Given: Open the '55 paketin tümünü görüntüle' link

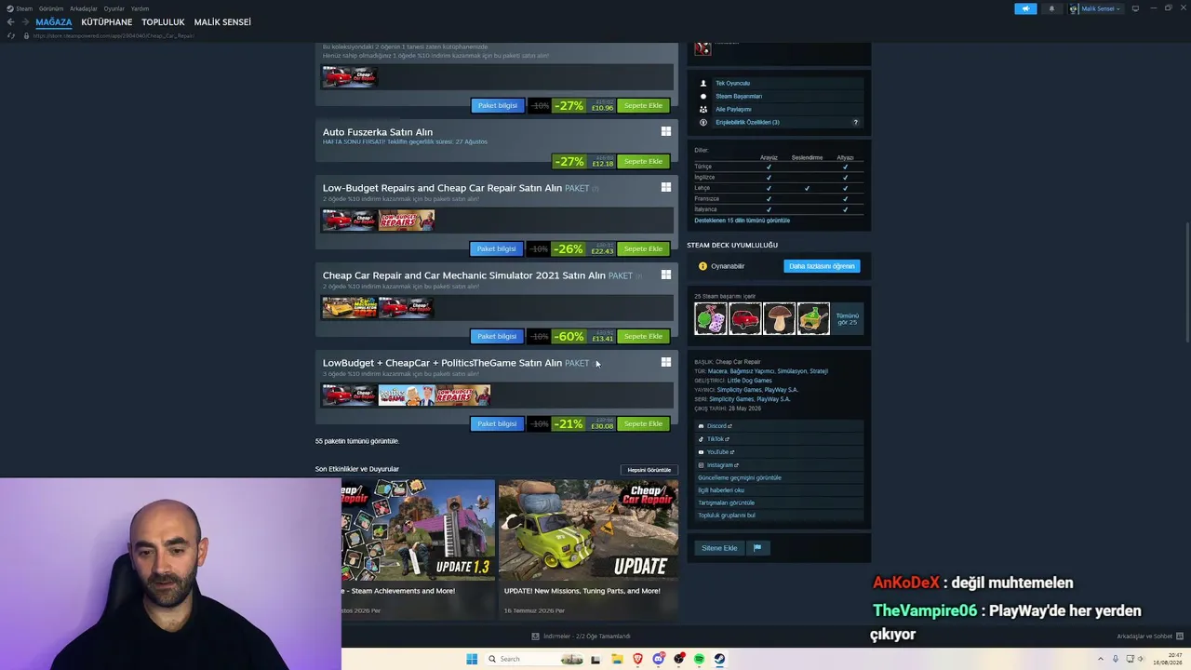Looking at the screenshot, I should coord(357,441).
